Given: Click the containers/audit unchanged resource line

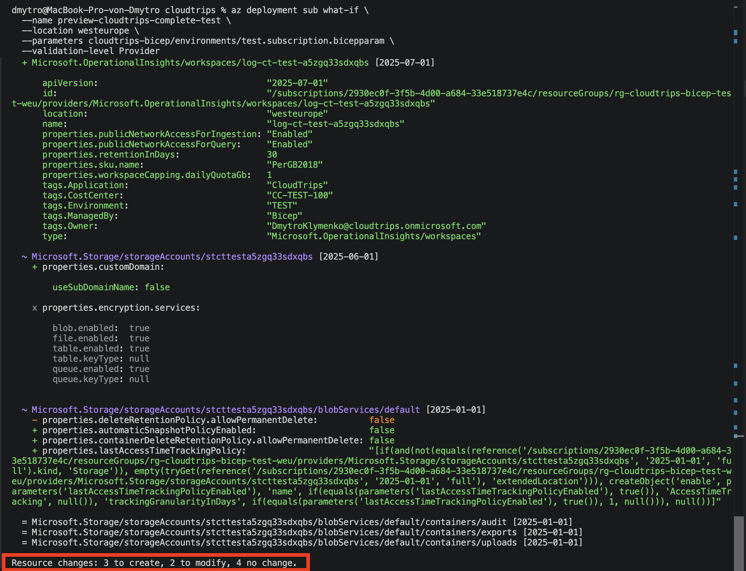Looking at the screenshot, I should coord(297,522).
